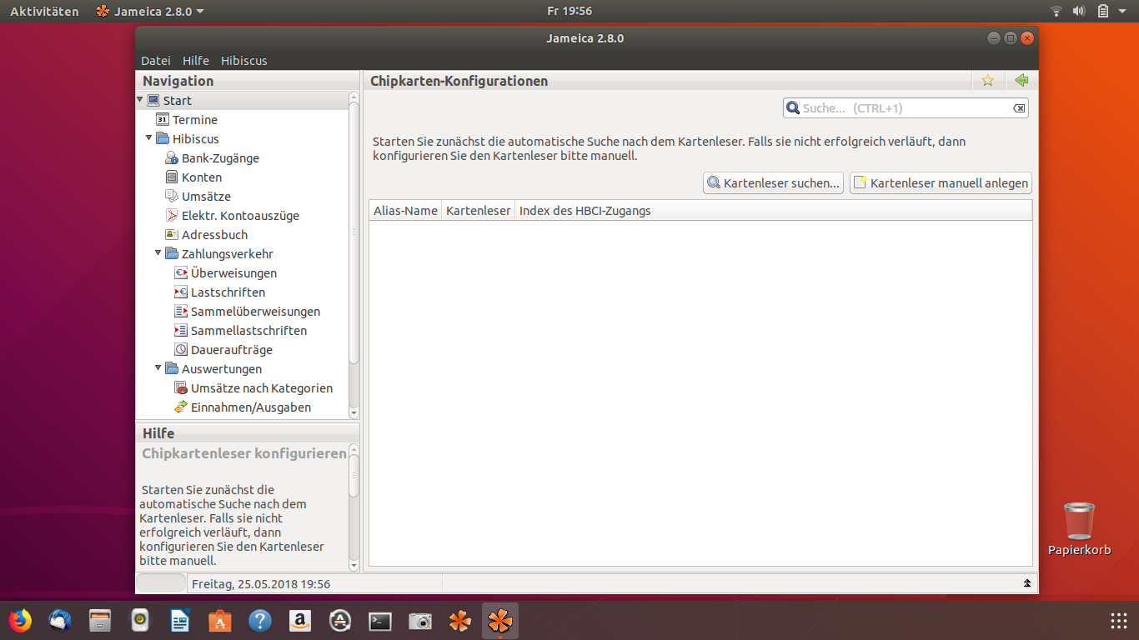Image resolution: width=1139 pixels, height=640 pixels.
Task: Select the Konten icon in navigation
Action: pyautogui.click(x=172, y=177)
